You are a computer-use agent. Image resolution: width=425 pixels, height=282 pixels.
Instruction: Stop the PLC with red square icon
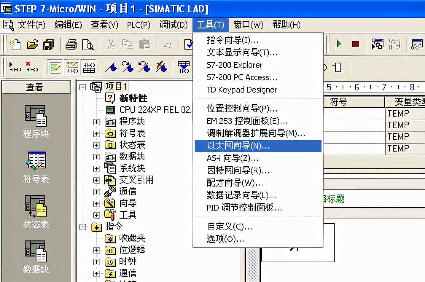click(x=356, y=43)
